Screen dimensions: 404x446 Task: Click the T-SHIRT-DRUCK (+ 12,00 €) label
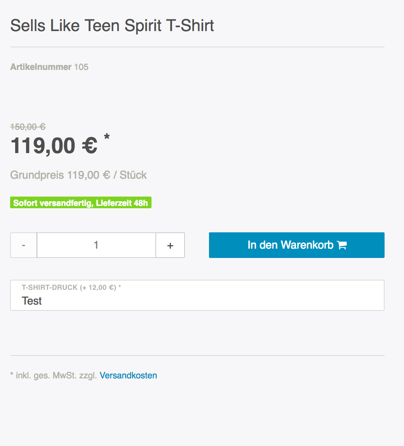71,287
